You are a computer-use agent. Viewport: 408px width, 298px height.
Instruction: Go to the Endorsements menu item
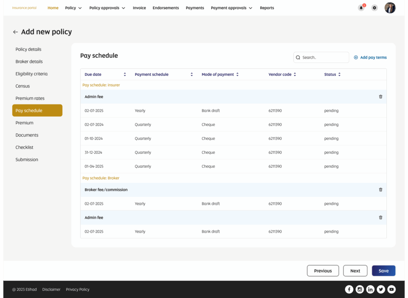166,8
